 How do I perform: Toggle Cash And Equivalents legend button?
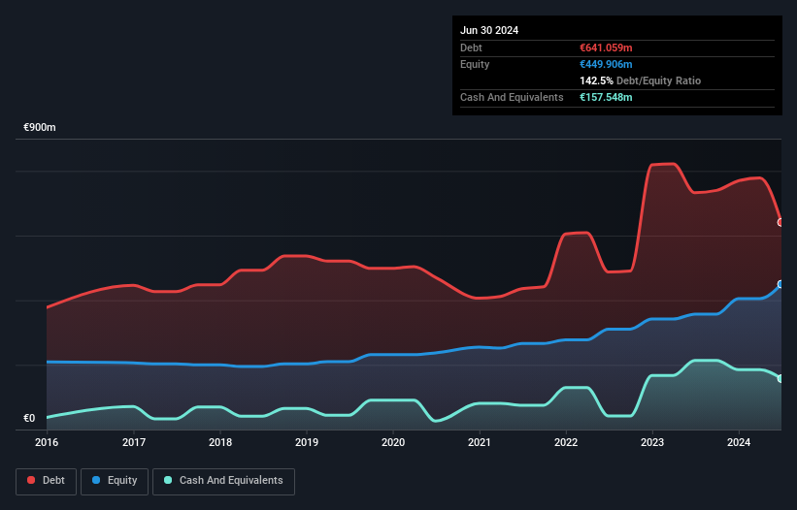coord(223,481)
